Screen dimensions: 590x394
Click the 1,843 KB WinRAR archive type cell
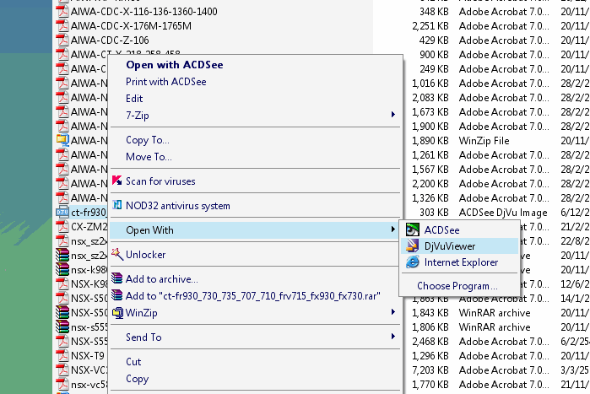click(x=495, y=313)
